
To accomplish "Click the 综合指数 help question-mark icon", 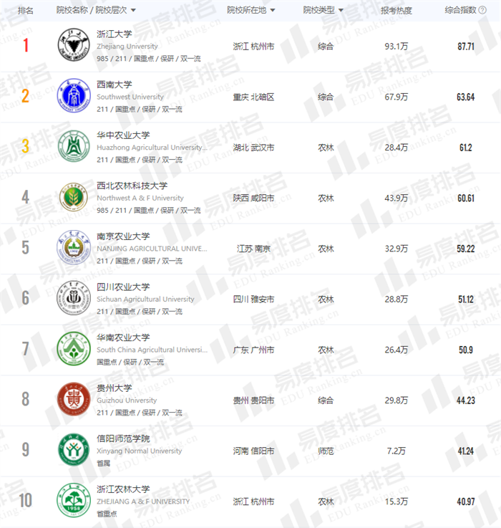I will click(482, 10).
